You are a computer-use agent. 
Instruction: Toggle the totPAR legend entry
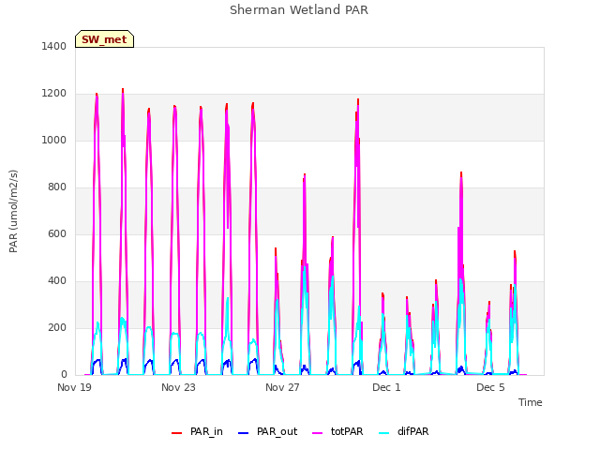click(x=337, y=431)
